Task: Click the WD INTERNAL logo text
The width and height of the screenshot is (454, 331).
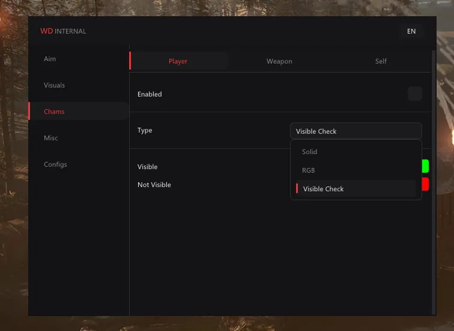Action: 63,31
